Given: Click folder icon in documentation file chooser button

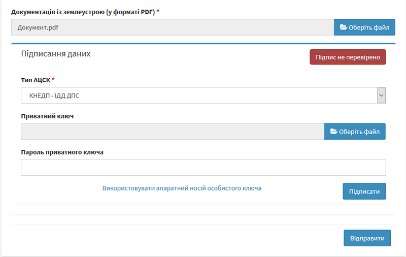Looking at the screenshot, I should tap(343, 27).
